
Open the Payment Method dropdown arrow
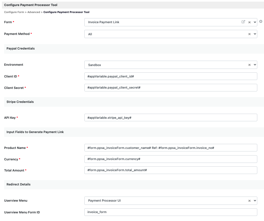[254, 34]
